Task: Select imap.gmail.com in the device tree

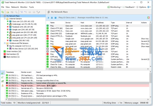Action: pyautogui.click(x=24, y=32)
